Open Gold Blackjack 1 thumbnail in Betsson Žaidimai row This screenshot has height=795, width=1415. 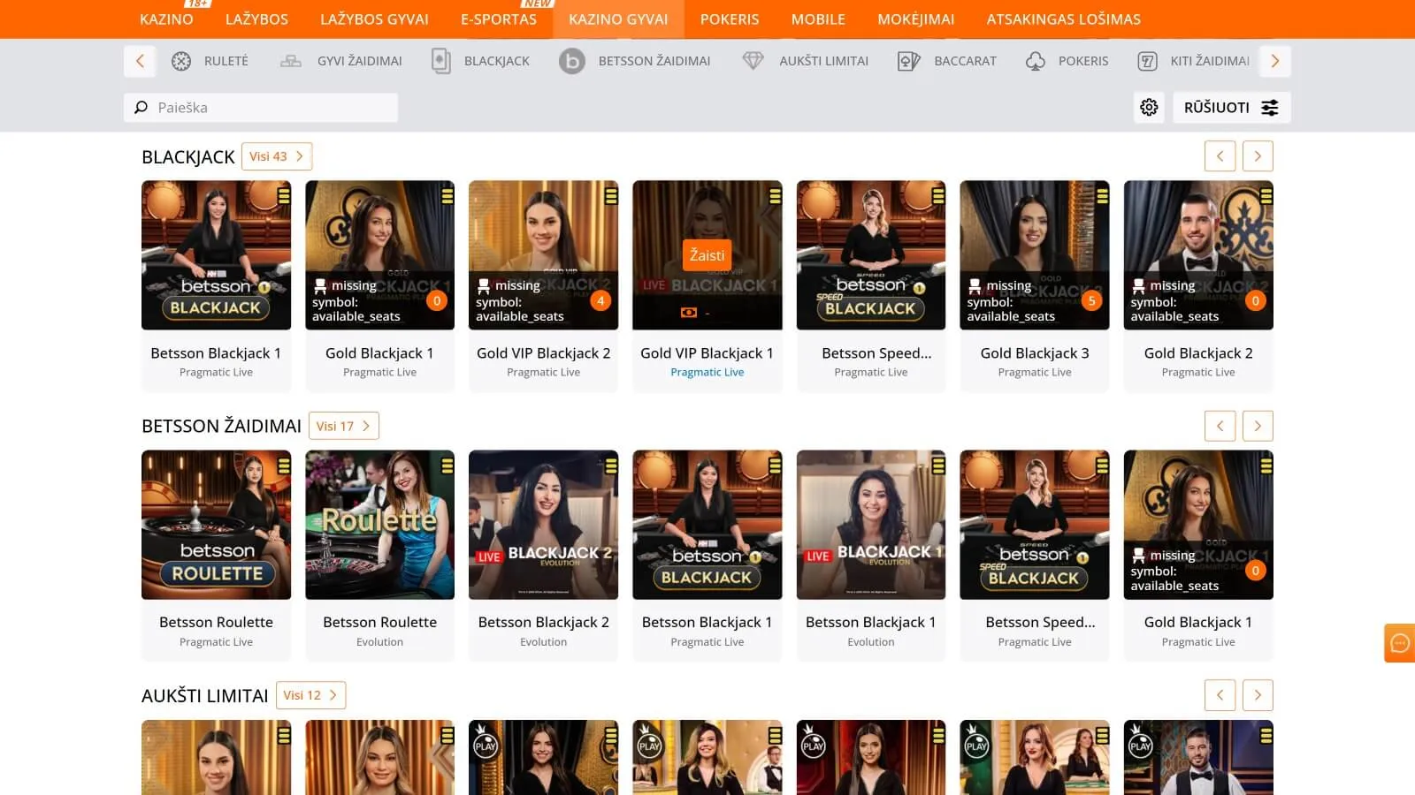tap(1198, 525)
